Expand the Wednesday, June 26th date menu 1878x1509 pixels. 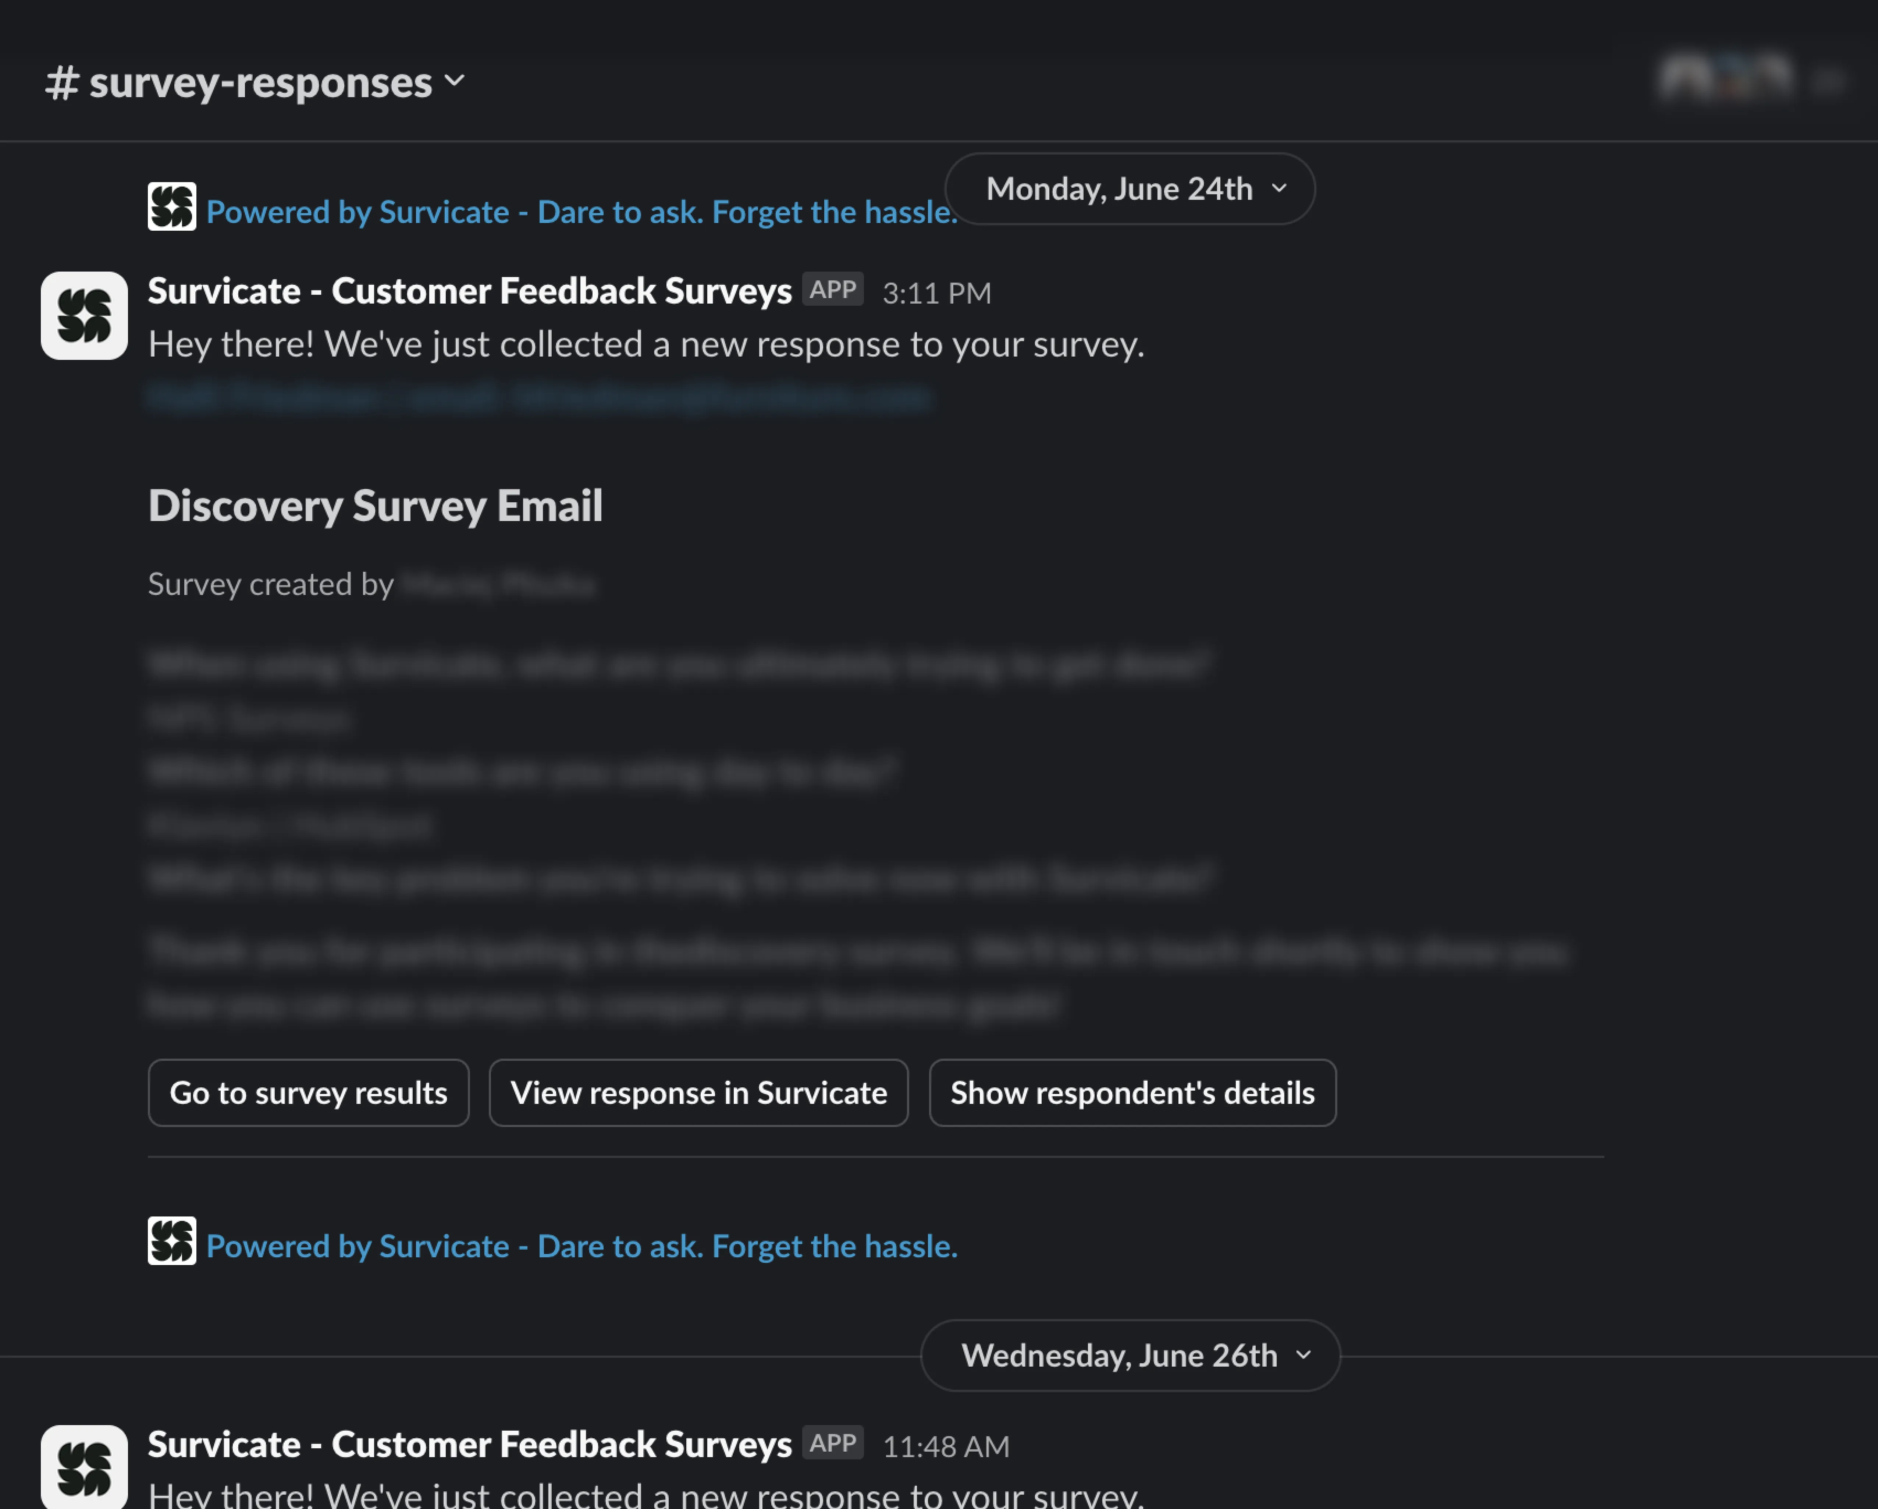(x=1130, y=1356)
